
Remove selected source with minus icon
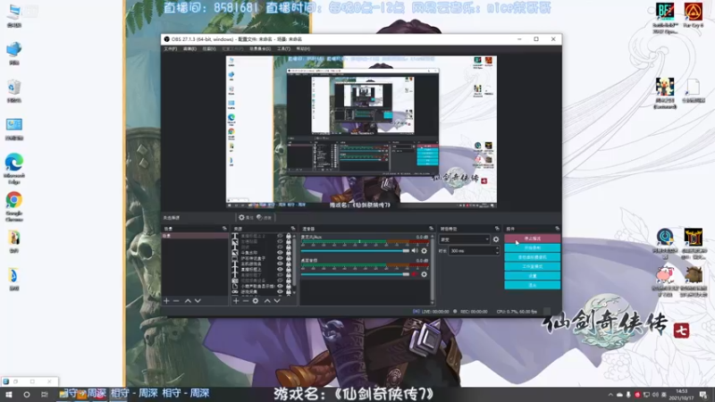pyautogui.click(x=245, y=301)
